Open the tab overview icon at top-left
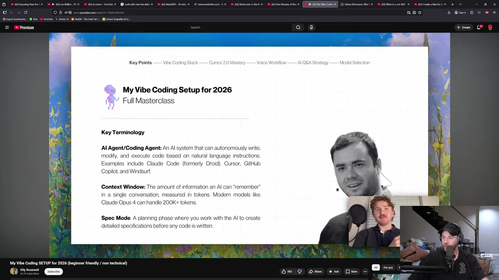This screenshot has height=280, width=499. tap(4, 4)
